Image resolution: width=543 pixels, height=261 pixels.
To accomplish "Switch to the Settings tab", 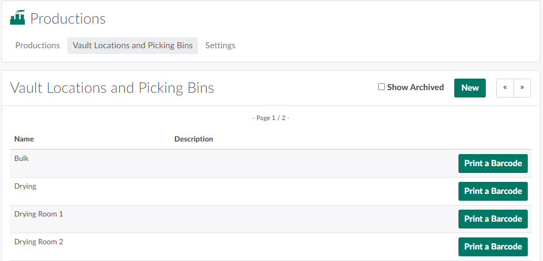I will pos(220,46).
